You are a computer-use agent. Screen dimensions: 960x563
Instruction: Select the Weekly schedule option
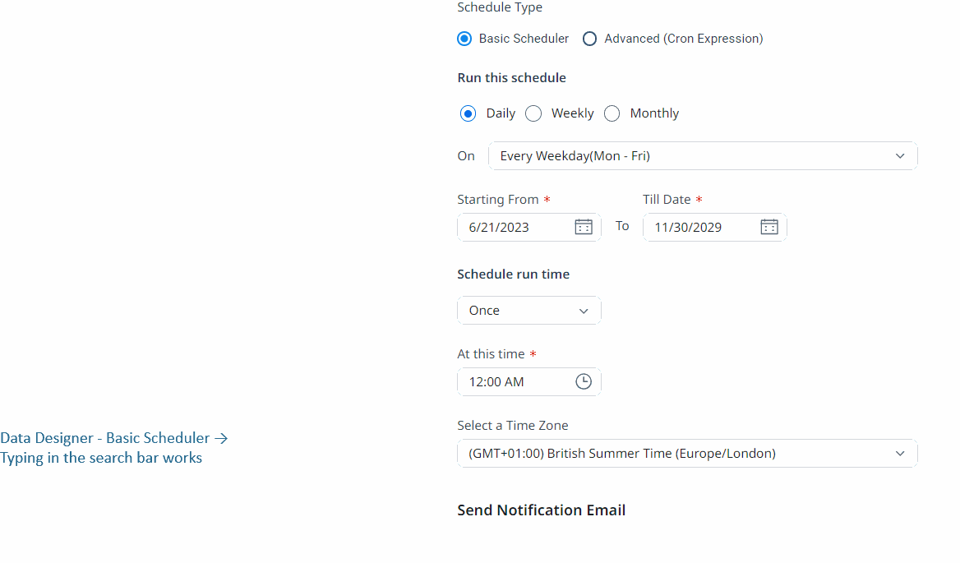[533, 113]
